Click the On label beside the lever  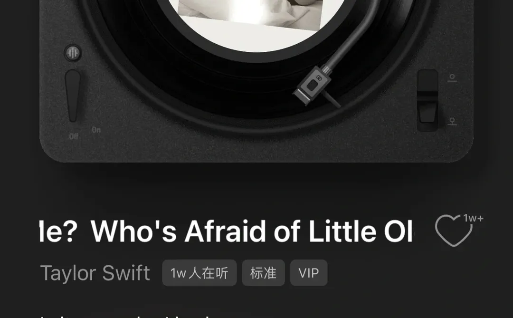[96, 130]
